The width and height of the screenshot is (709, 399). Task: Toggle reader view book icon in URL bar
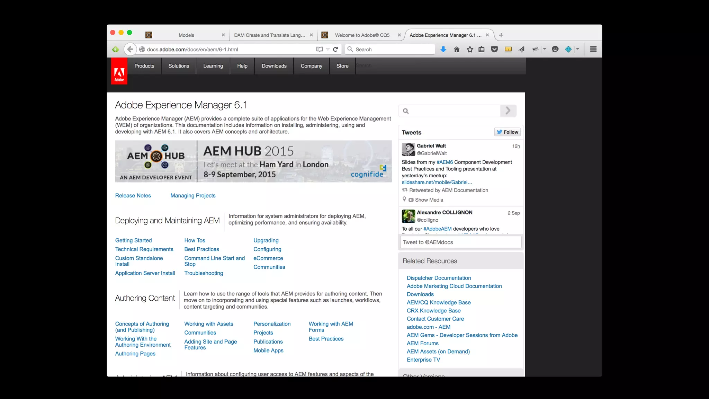click(x=320, y=50)
